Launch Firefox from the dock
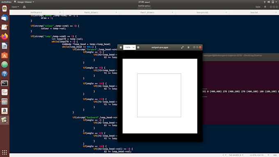Screen dimensions: 279x157 (x=5, y=36)
